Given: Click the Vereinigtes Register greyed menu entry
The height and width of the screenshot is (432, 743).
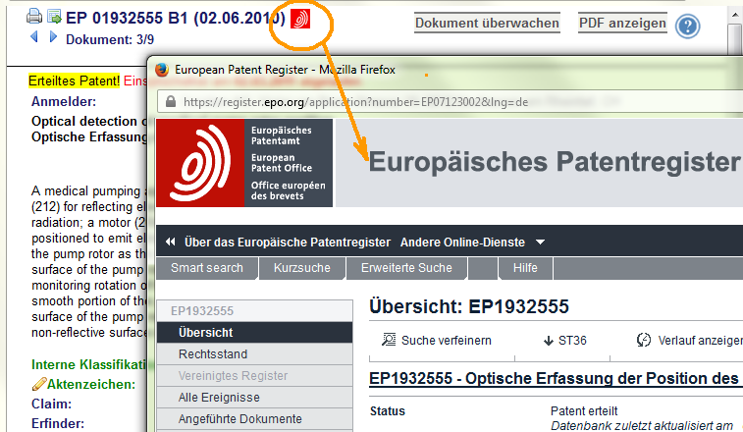Looking at the screenshot, I should [254, 376].
